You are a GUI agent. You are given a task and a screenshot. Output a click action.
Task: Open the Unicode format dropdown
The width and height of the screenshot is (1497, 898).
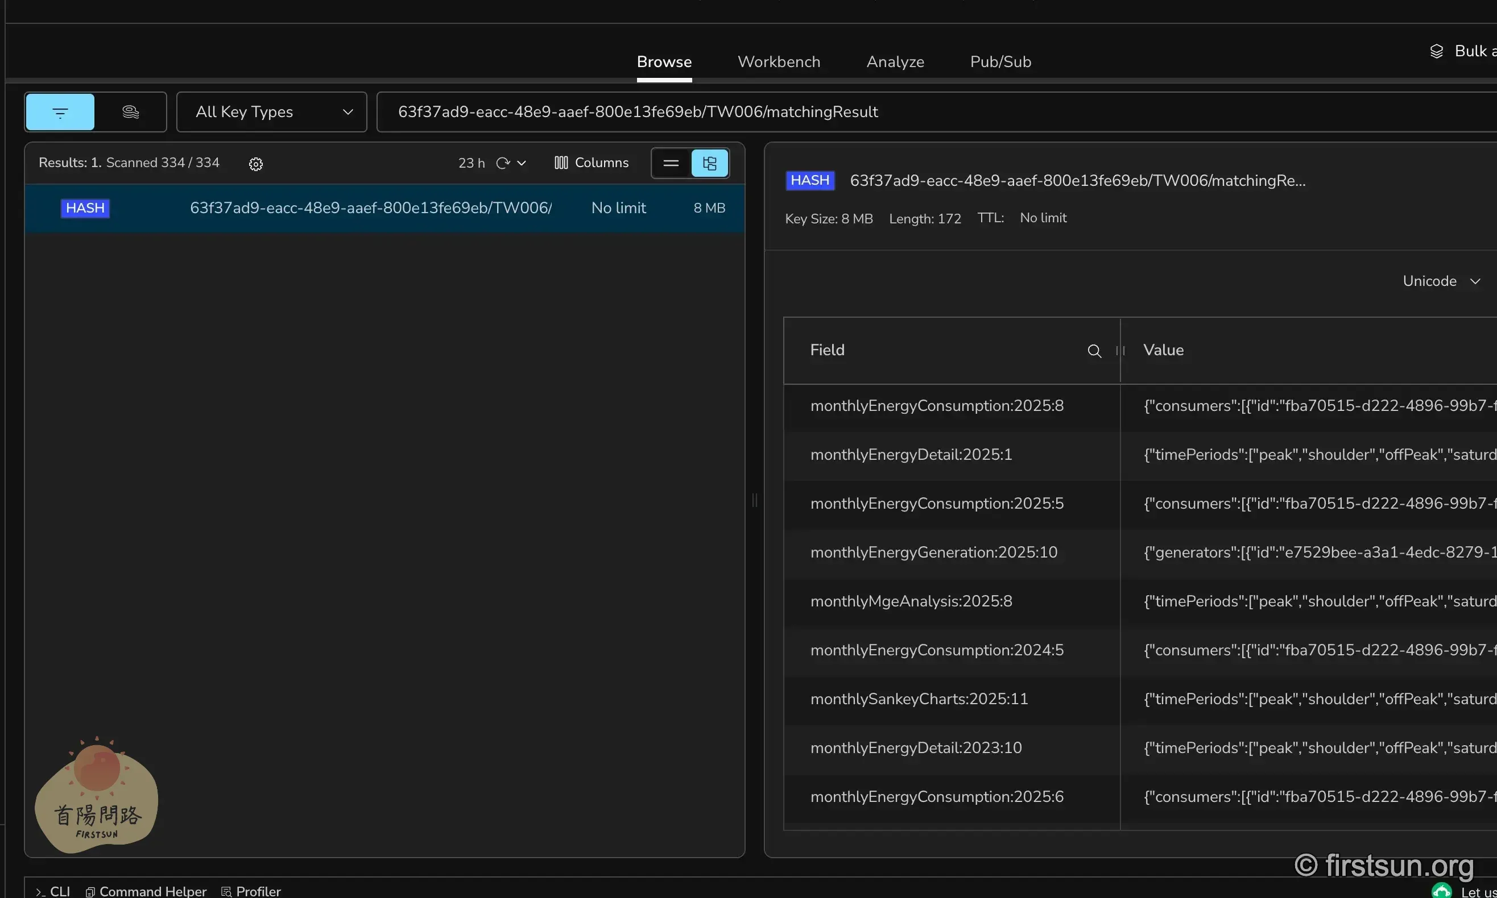(1441, 281)
